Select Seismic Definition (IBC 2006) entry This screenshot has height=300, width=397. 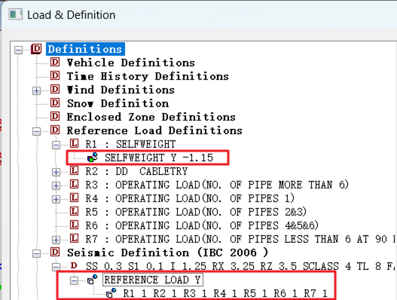pyautogui.click(x=167, y=252)
